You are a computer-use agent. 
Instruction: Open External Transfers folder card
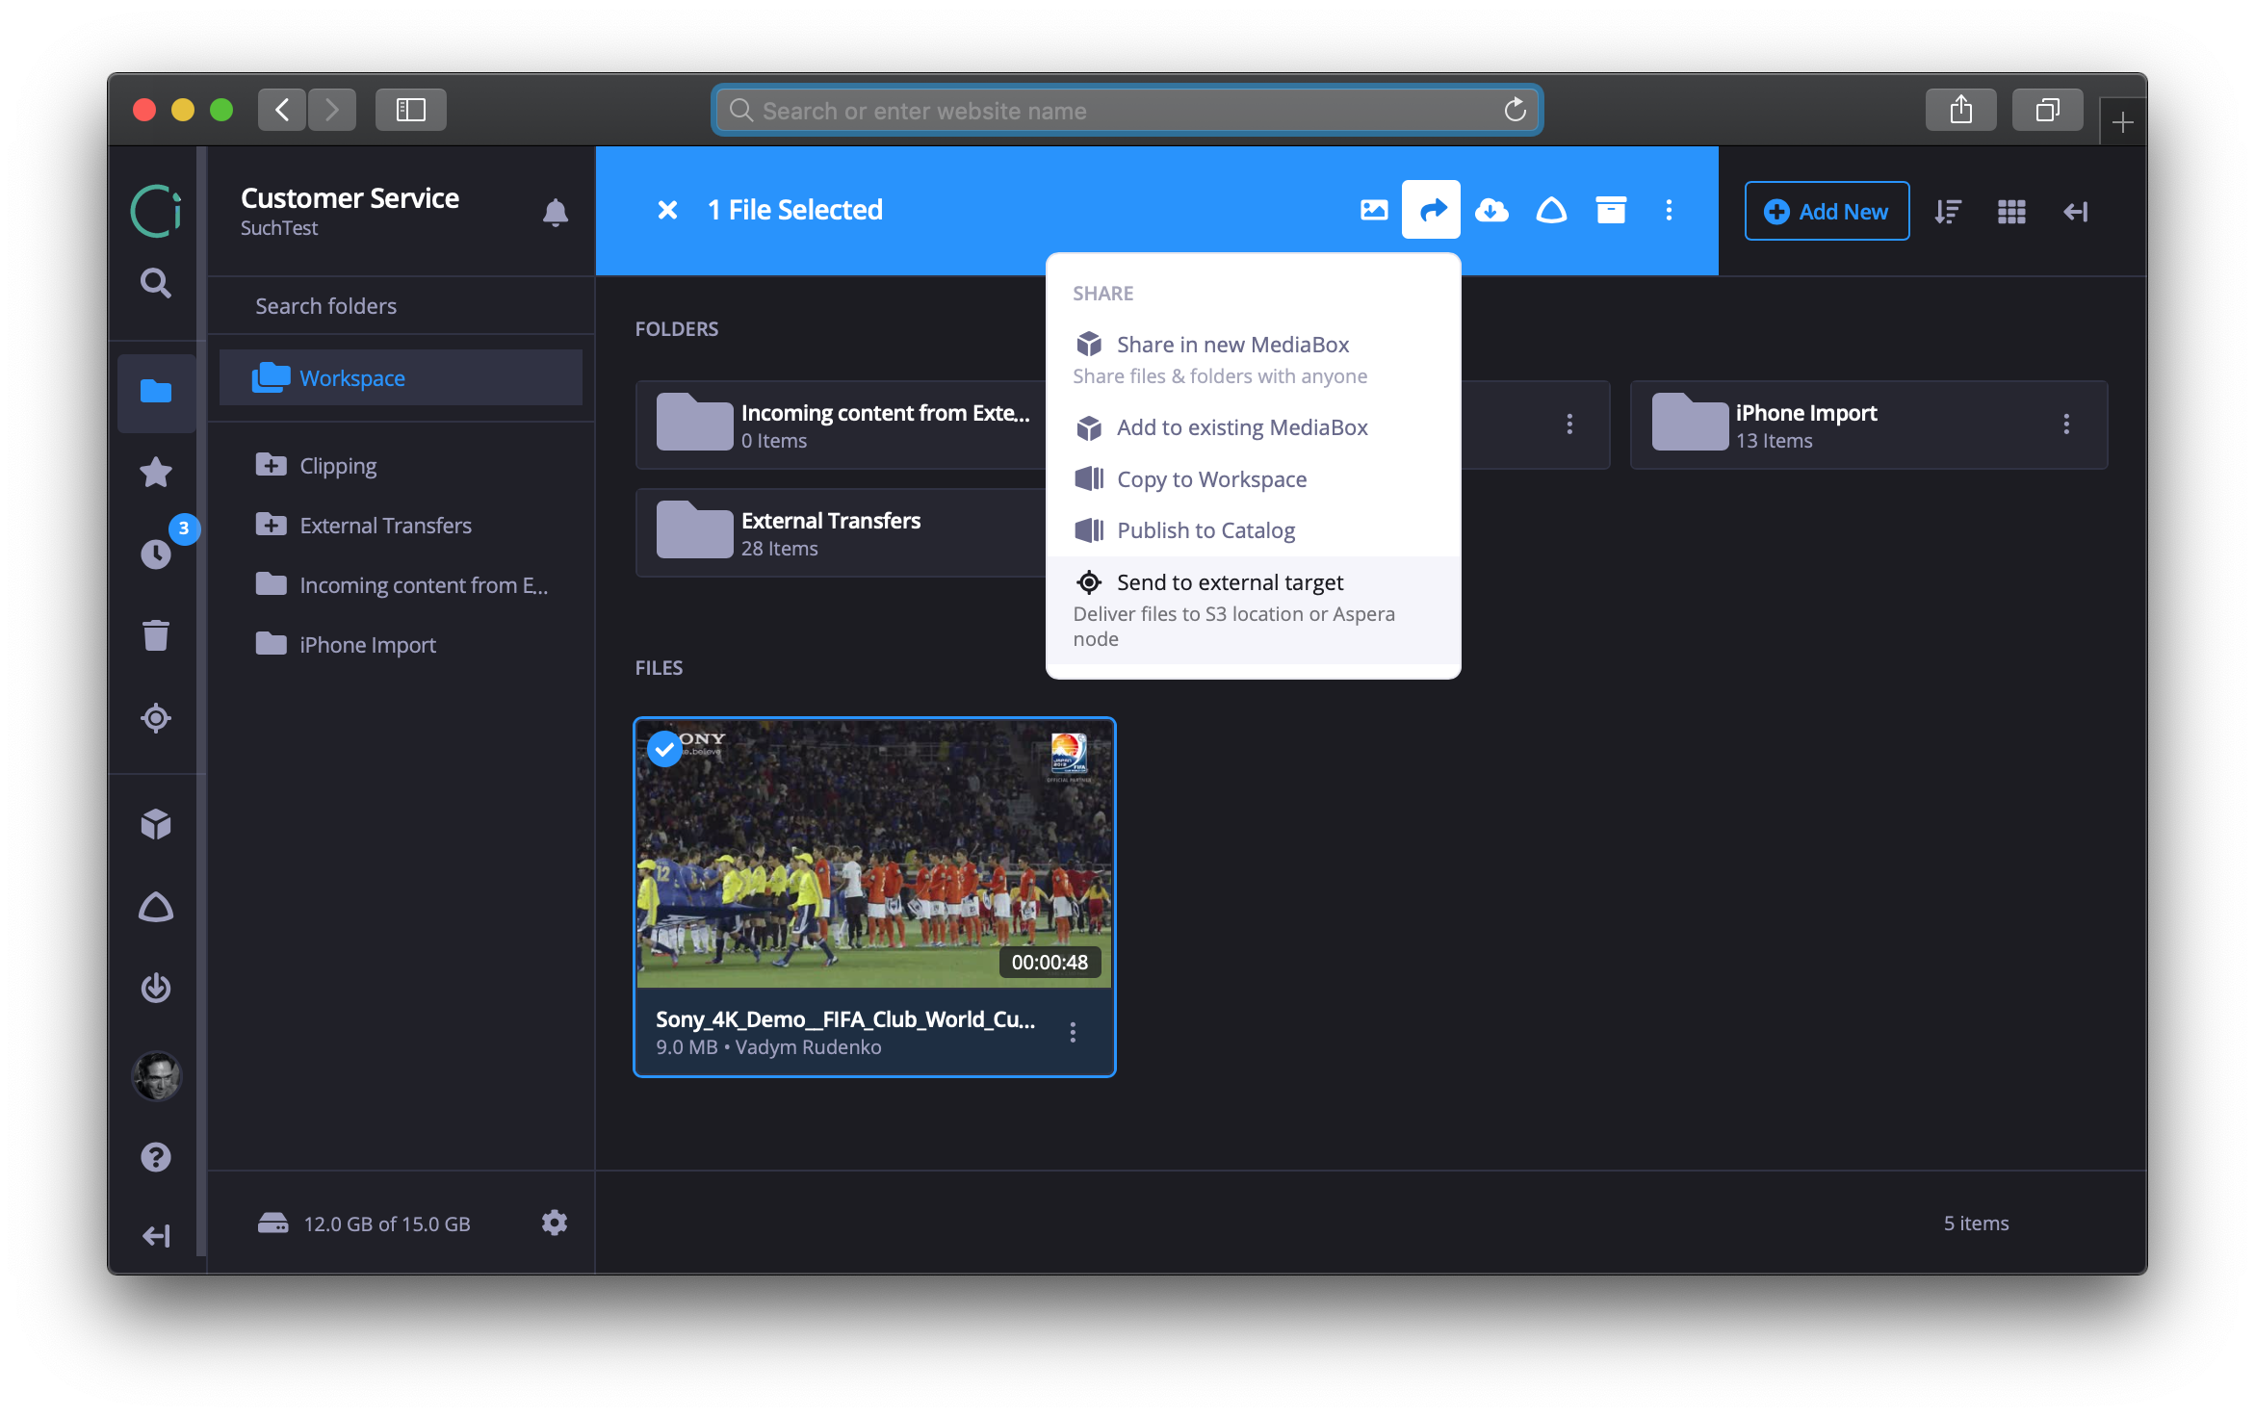842,533
